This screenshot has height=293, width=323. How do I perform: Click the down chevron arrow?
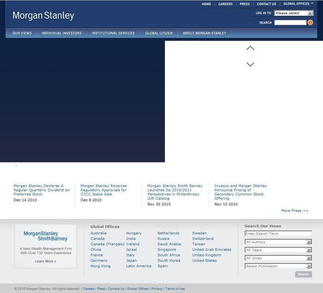point(250,64)
